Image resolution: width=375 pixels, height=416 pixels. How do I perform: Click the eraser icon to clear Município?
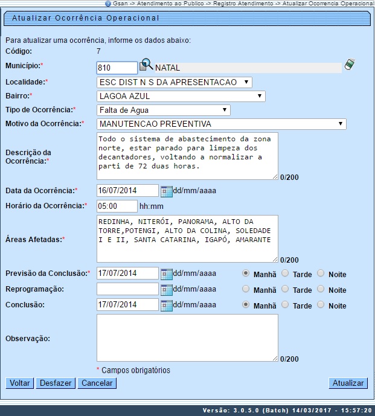pyautogui.click(x=350, y=65)
